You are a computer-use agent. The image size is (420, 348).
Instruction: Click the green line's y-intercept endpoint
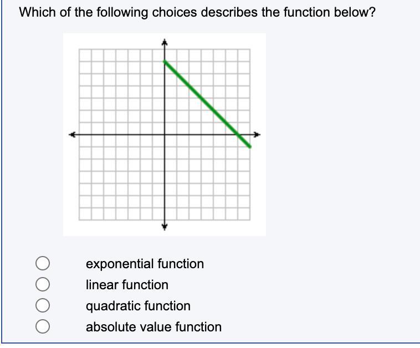165,61
